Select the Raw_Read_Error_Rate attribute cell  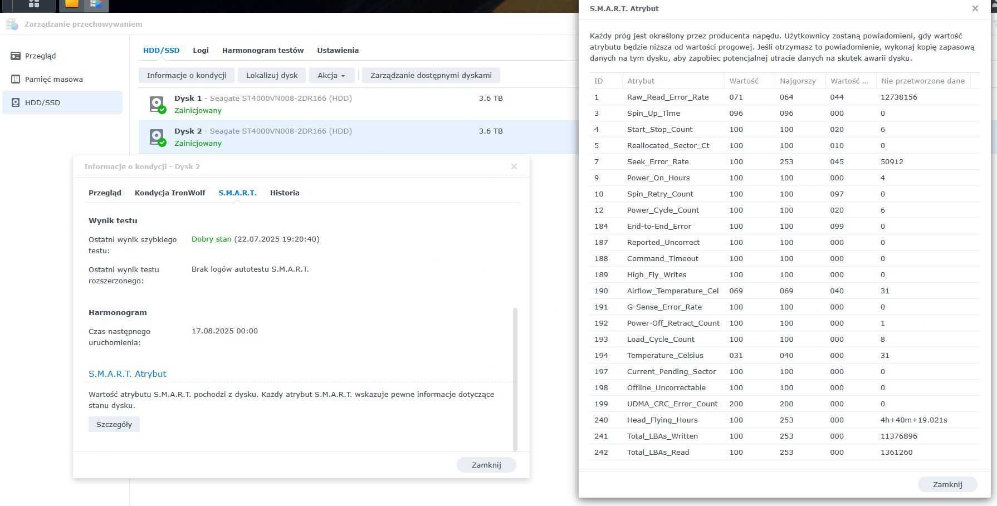click(668, 97)
